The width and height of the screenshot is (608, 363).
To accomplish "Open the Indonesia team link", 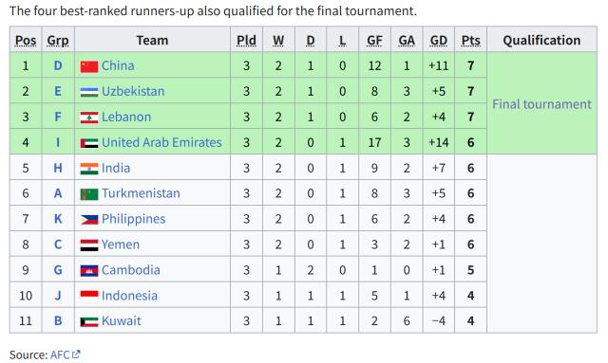I will pos(129,296).
